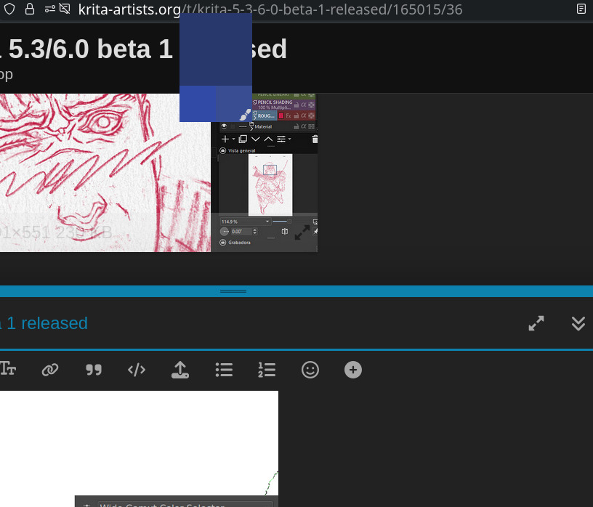
Task: Add a blockquote with the quote icon
Action: [x=94, y=370]
